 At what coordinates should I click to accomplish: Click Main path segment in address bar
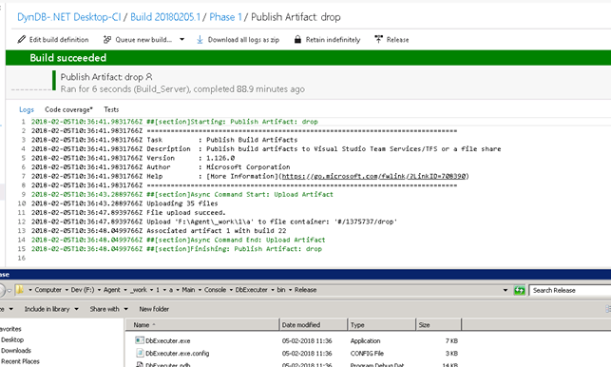coord(188,290)
